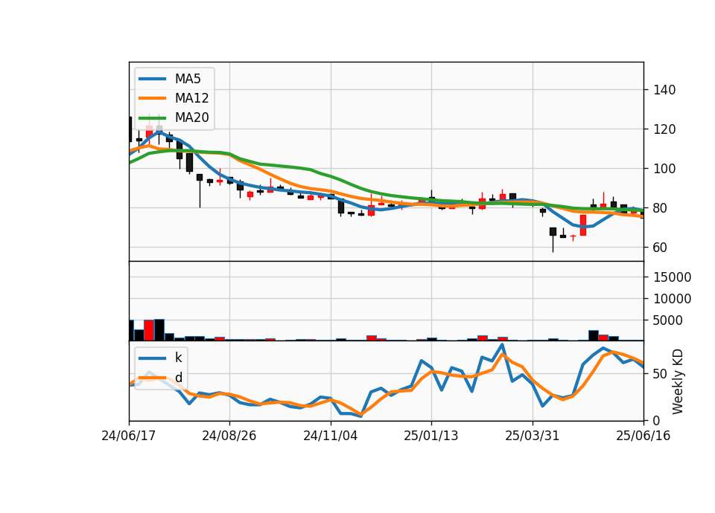Click the blue MA5 legend line swatch
The image size is (715, 513).
152,80
